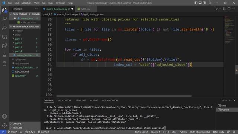
Task: Open the Search view in activity bar
Action: click(4, 19)
